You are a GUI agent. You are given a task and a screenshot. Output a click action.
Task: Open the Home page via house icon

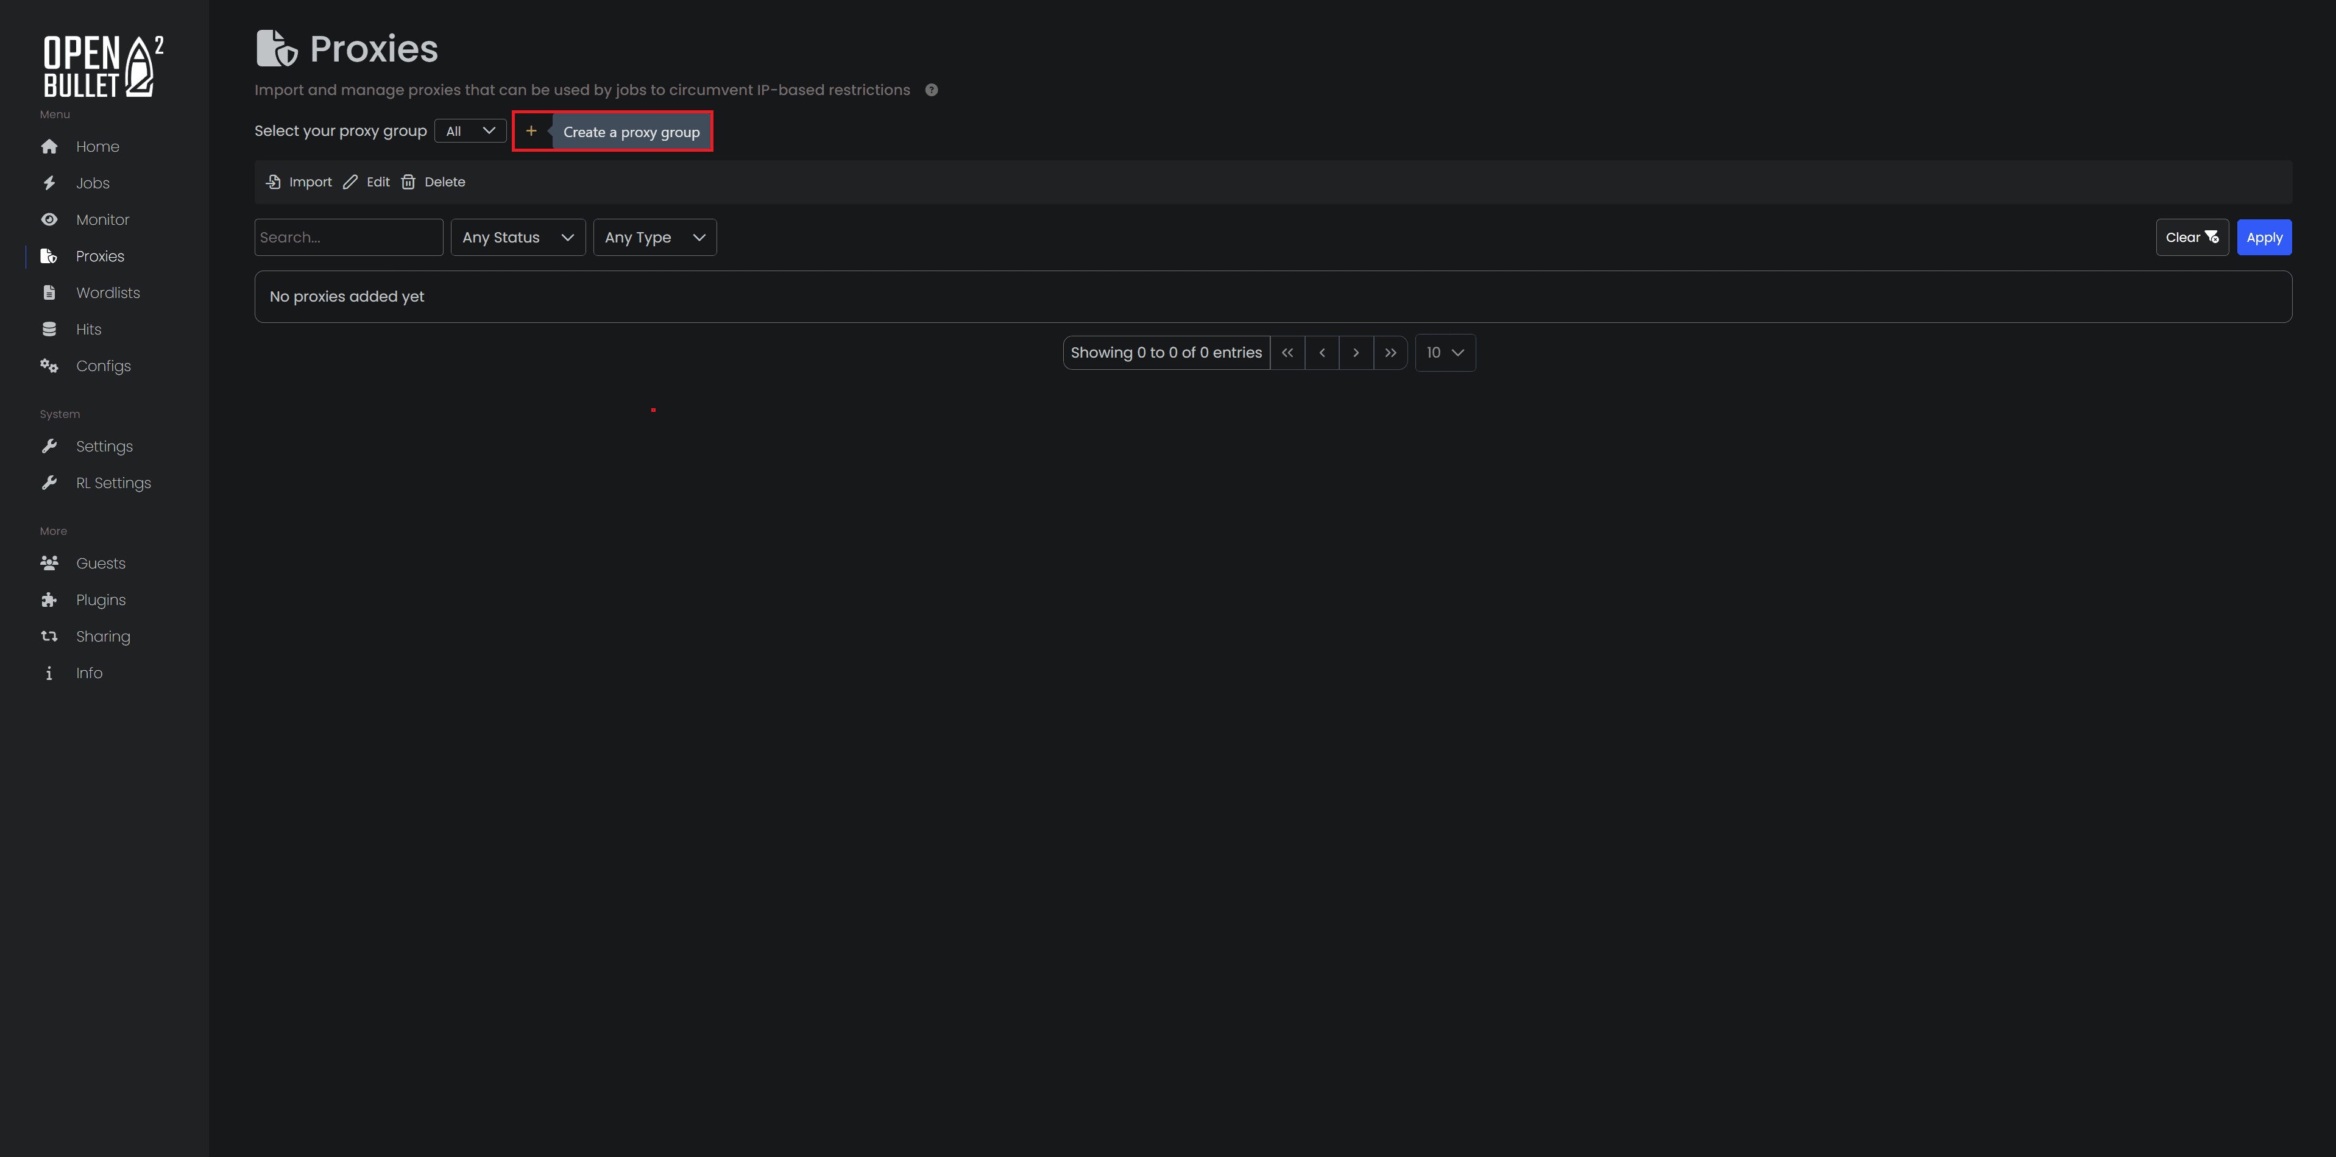pos(49,146)
